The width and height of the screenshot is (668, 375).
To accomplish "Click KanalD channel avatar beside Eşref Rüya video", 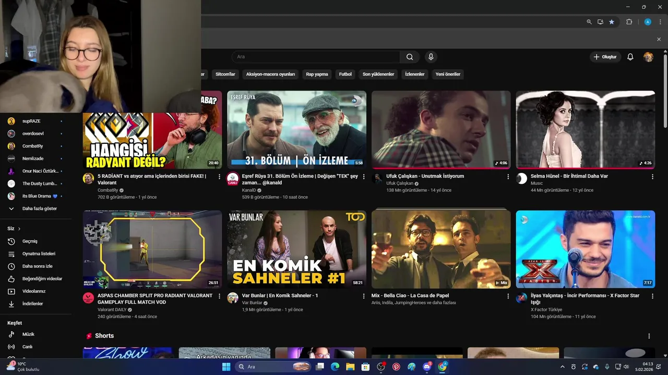I will (233, 179).
